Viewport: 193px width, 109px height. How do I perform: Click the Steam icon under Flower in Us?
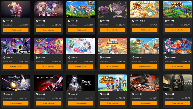click(x=69, y=94)
